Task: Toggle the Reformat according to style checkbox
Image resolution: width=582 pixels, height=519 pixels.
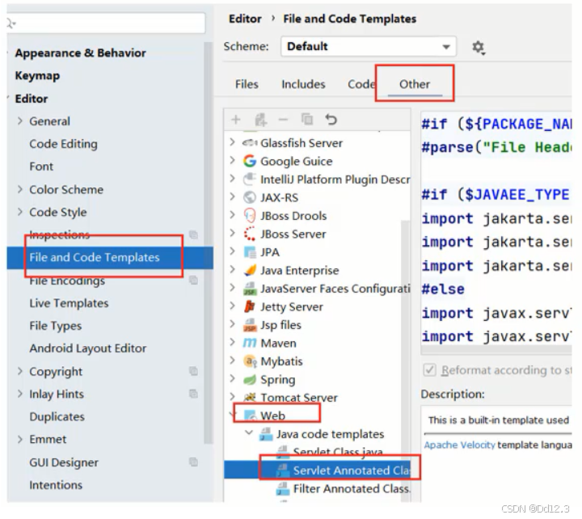Action: pos(429,369)
